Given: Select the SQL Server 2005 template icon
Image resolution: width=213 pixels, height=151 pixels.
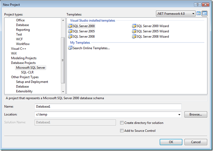Looking at the screenshot, I should point(70,31).
